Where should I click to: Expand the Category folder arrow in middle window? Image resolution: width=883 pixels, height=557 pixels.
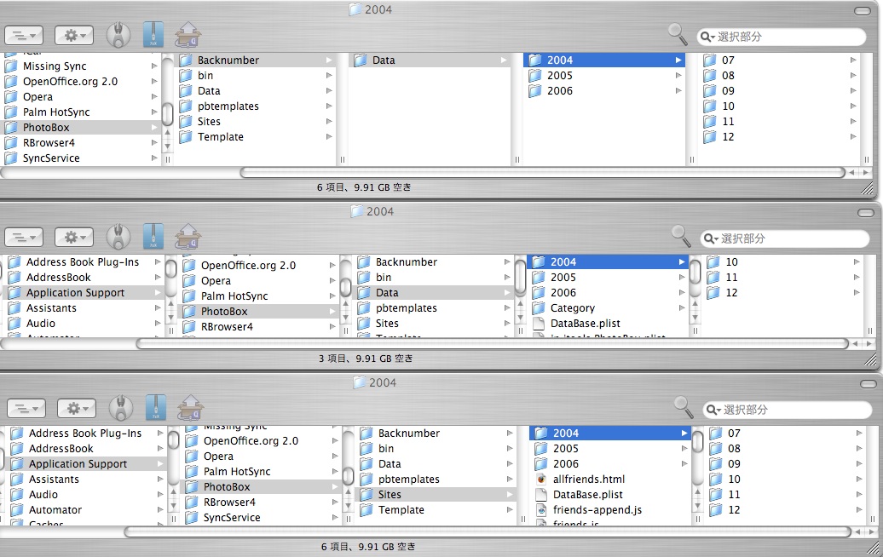681,308
